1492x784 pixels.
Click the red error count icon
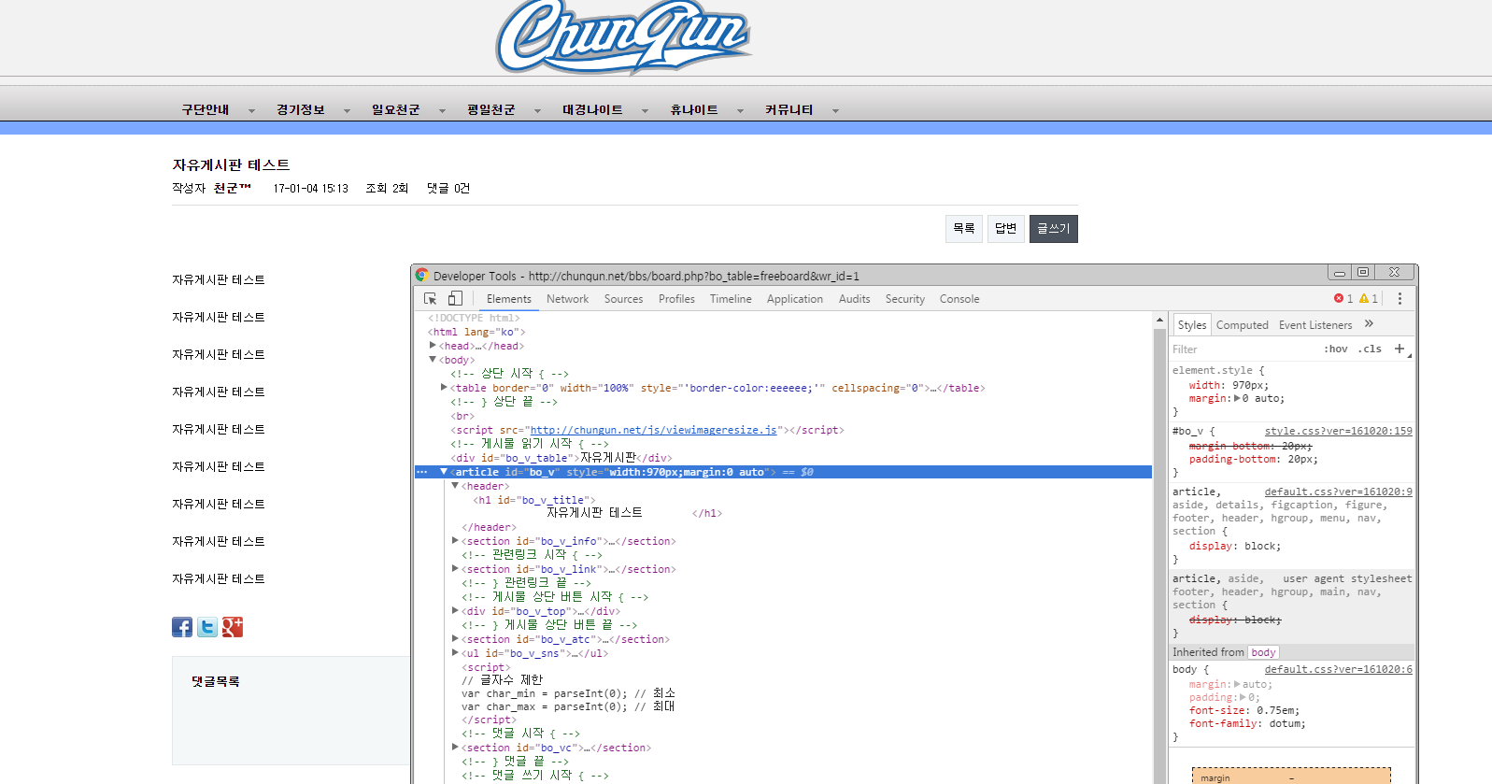tap(1339, 298)
